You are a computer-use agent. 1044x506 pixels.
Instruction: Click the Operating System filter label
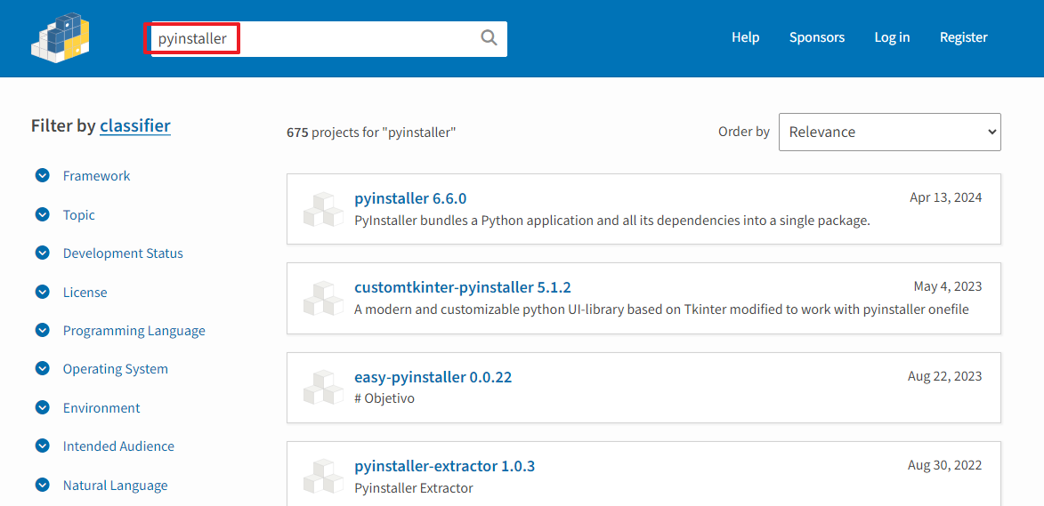tap(116, 368)
